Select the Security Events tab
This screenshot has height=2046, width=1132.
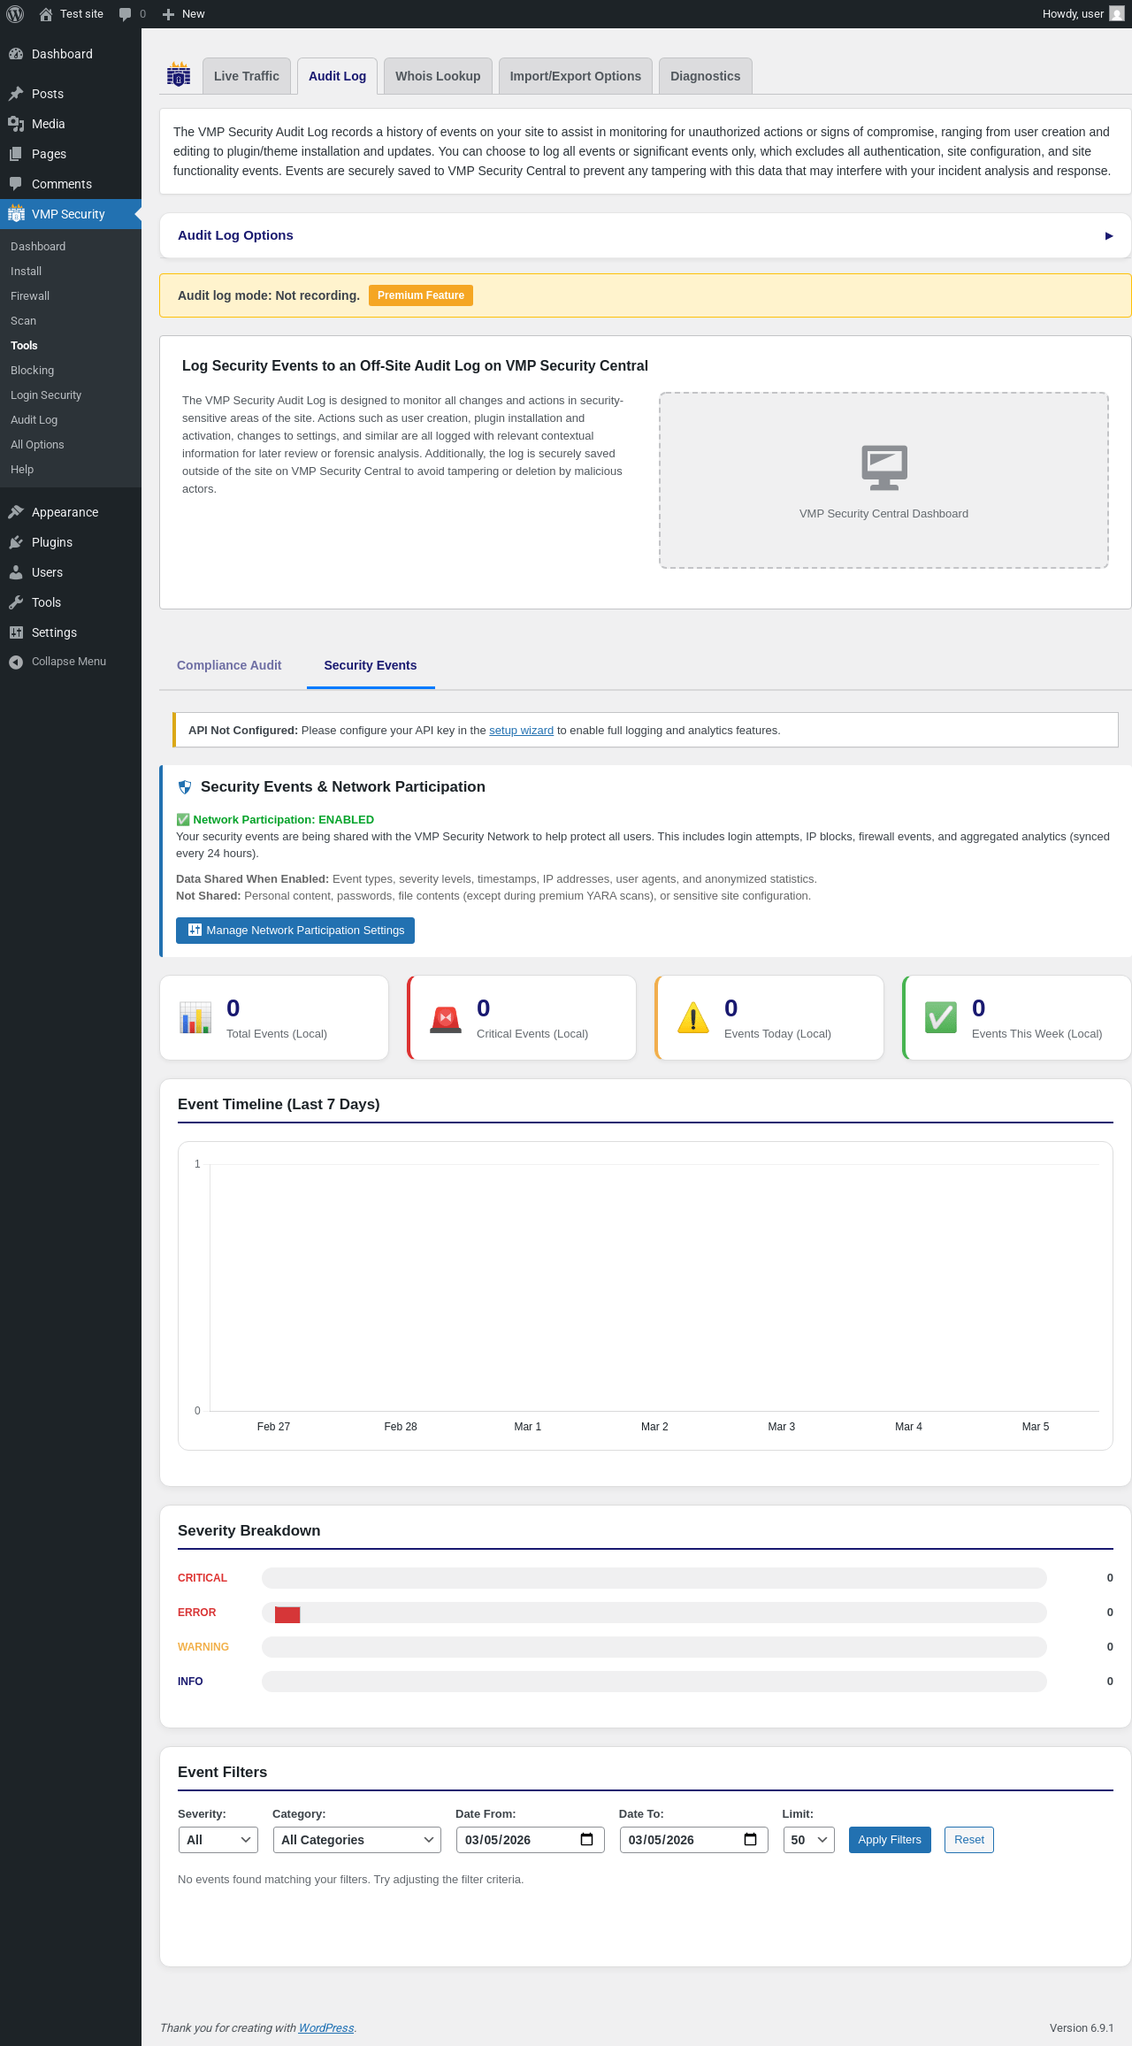point(371,665)
